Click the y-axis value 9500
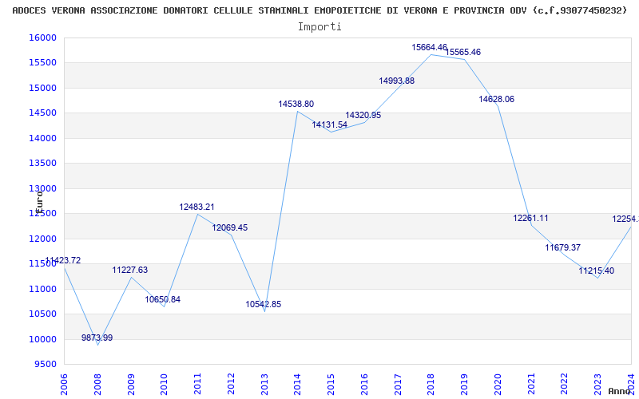639x399 pixels. (46, 365)
